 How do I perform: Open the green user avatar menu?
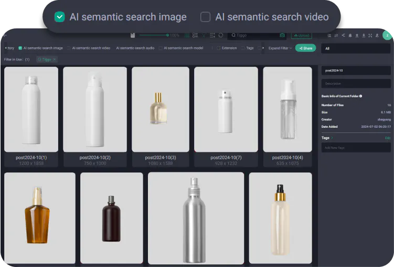(387, 35)
